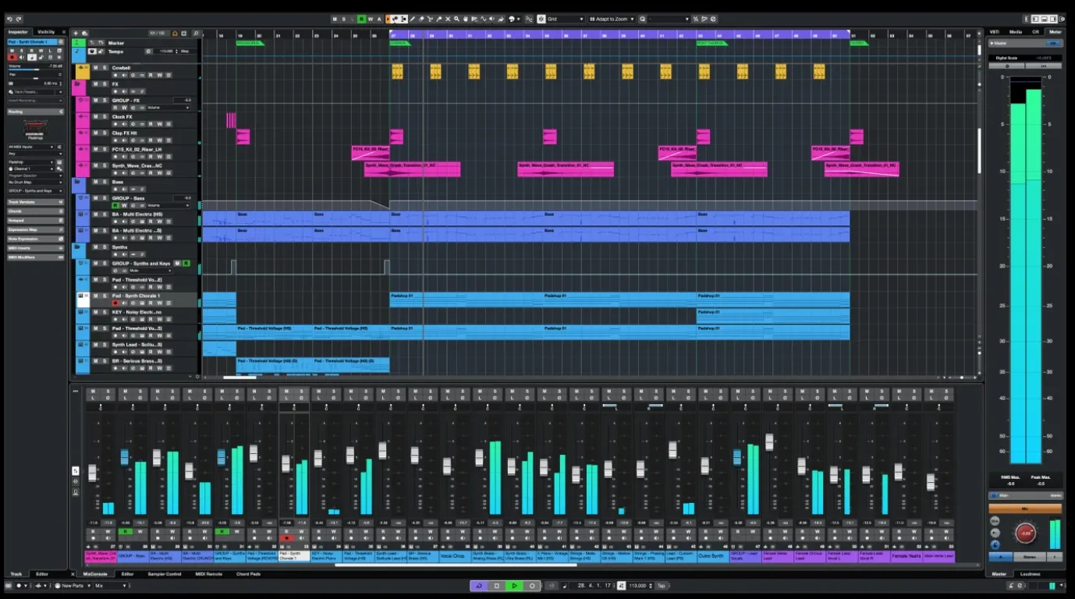
Task: Expand Expression Map section in Inspector
Action: point(36,230)
